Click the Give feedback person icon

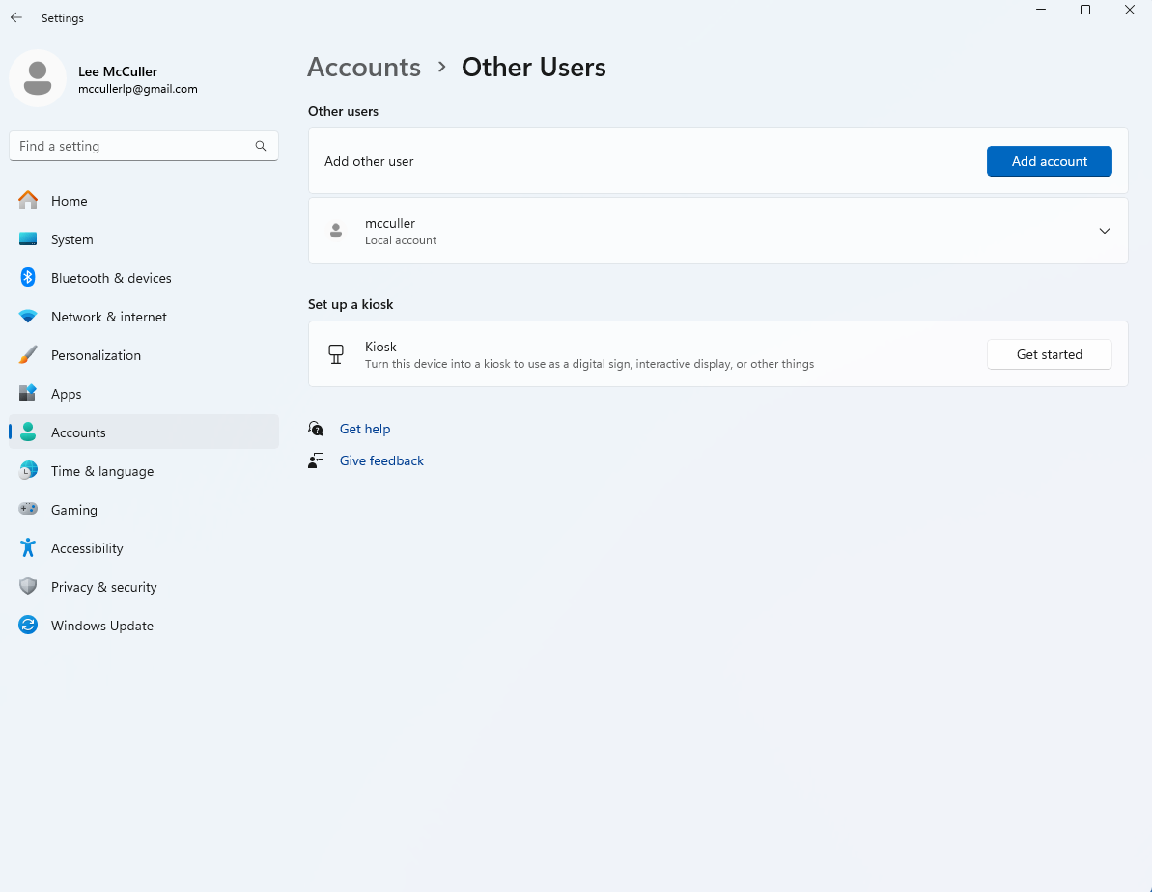[x=316, y=460]
